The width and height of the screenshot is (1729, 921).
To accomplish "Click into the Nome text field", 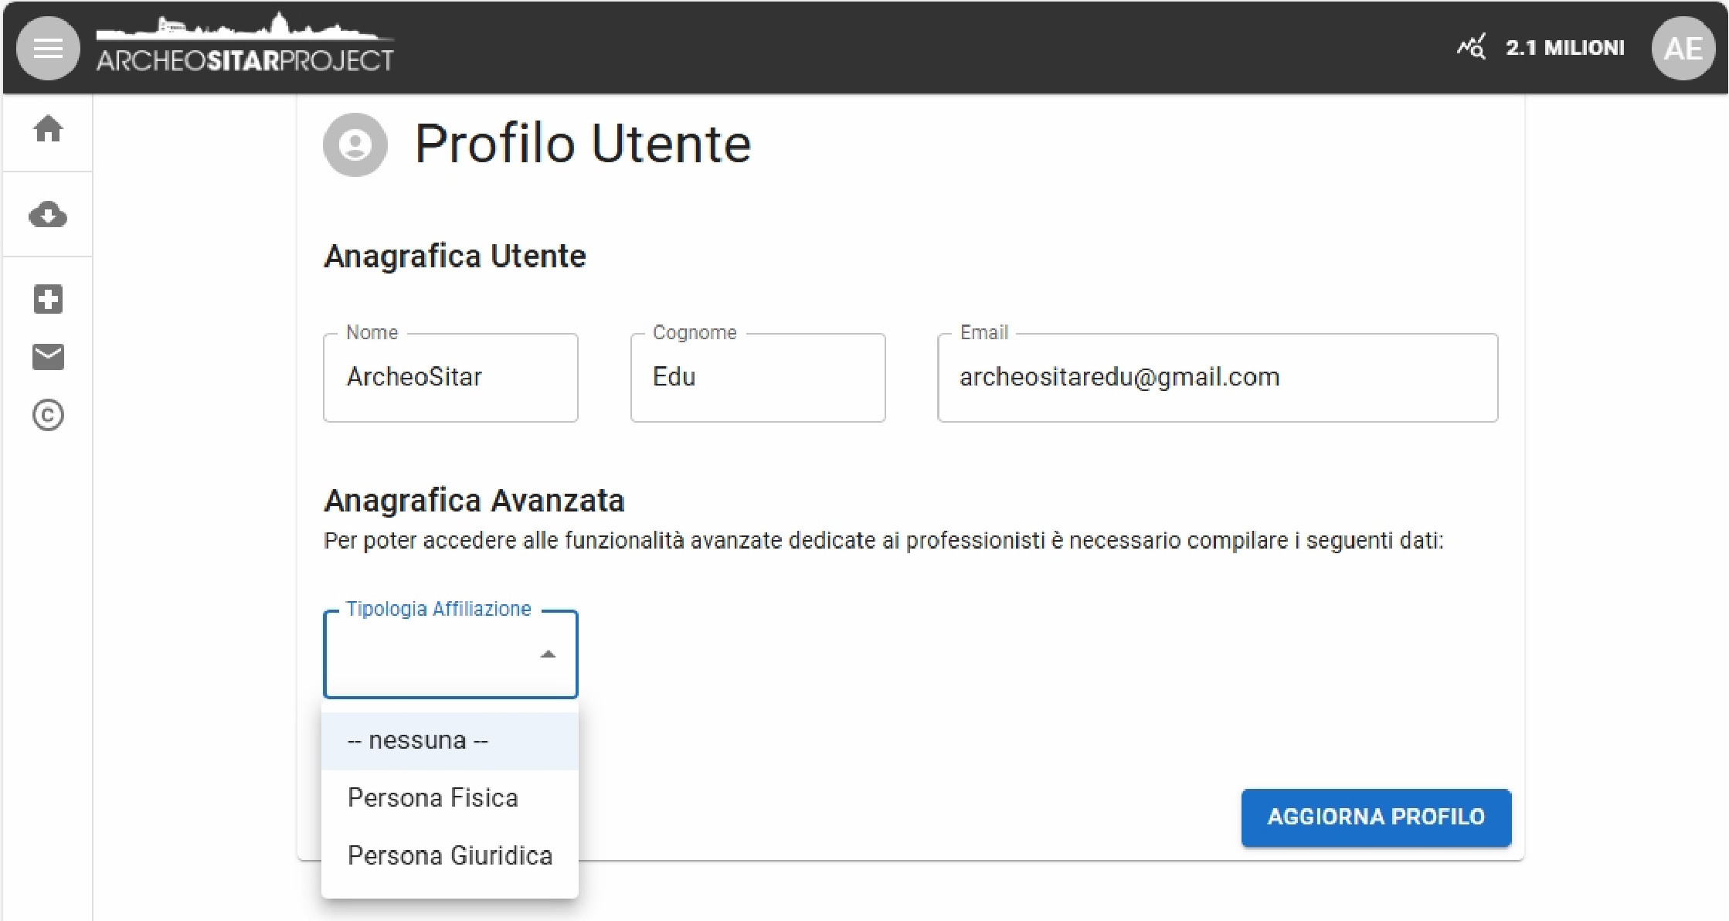I will [450, 378].
